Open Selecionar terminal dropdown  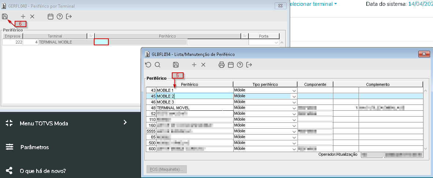click(x=314, y=4)
